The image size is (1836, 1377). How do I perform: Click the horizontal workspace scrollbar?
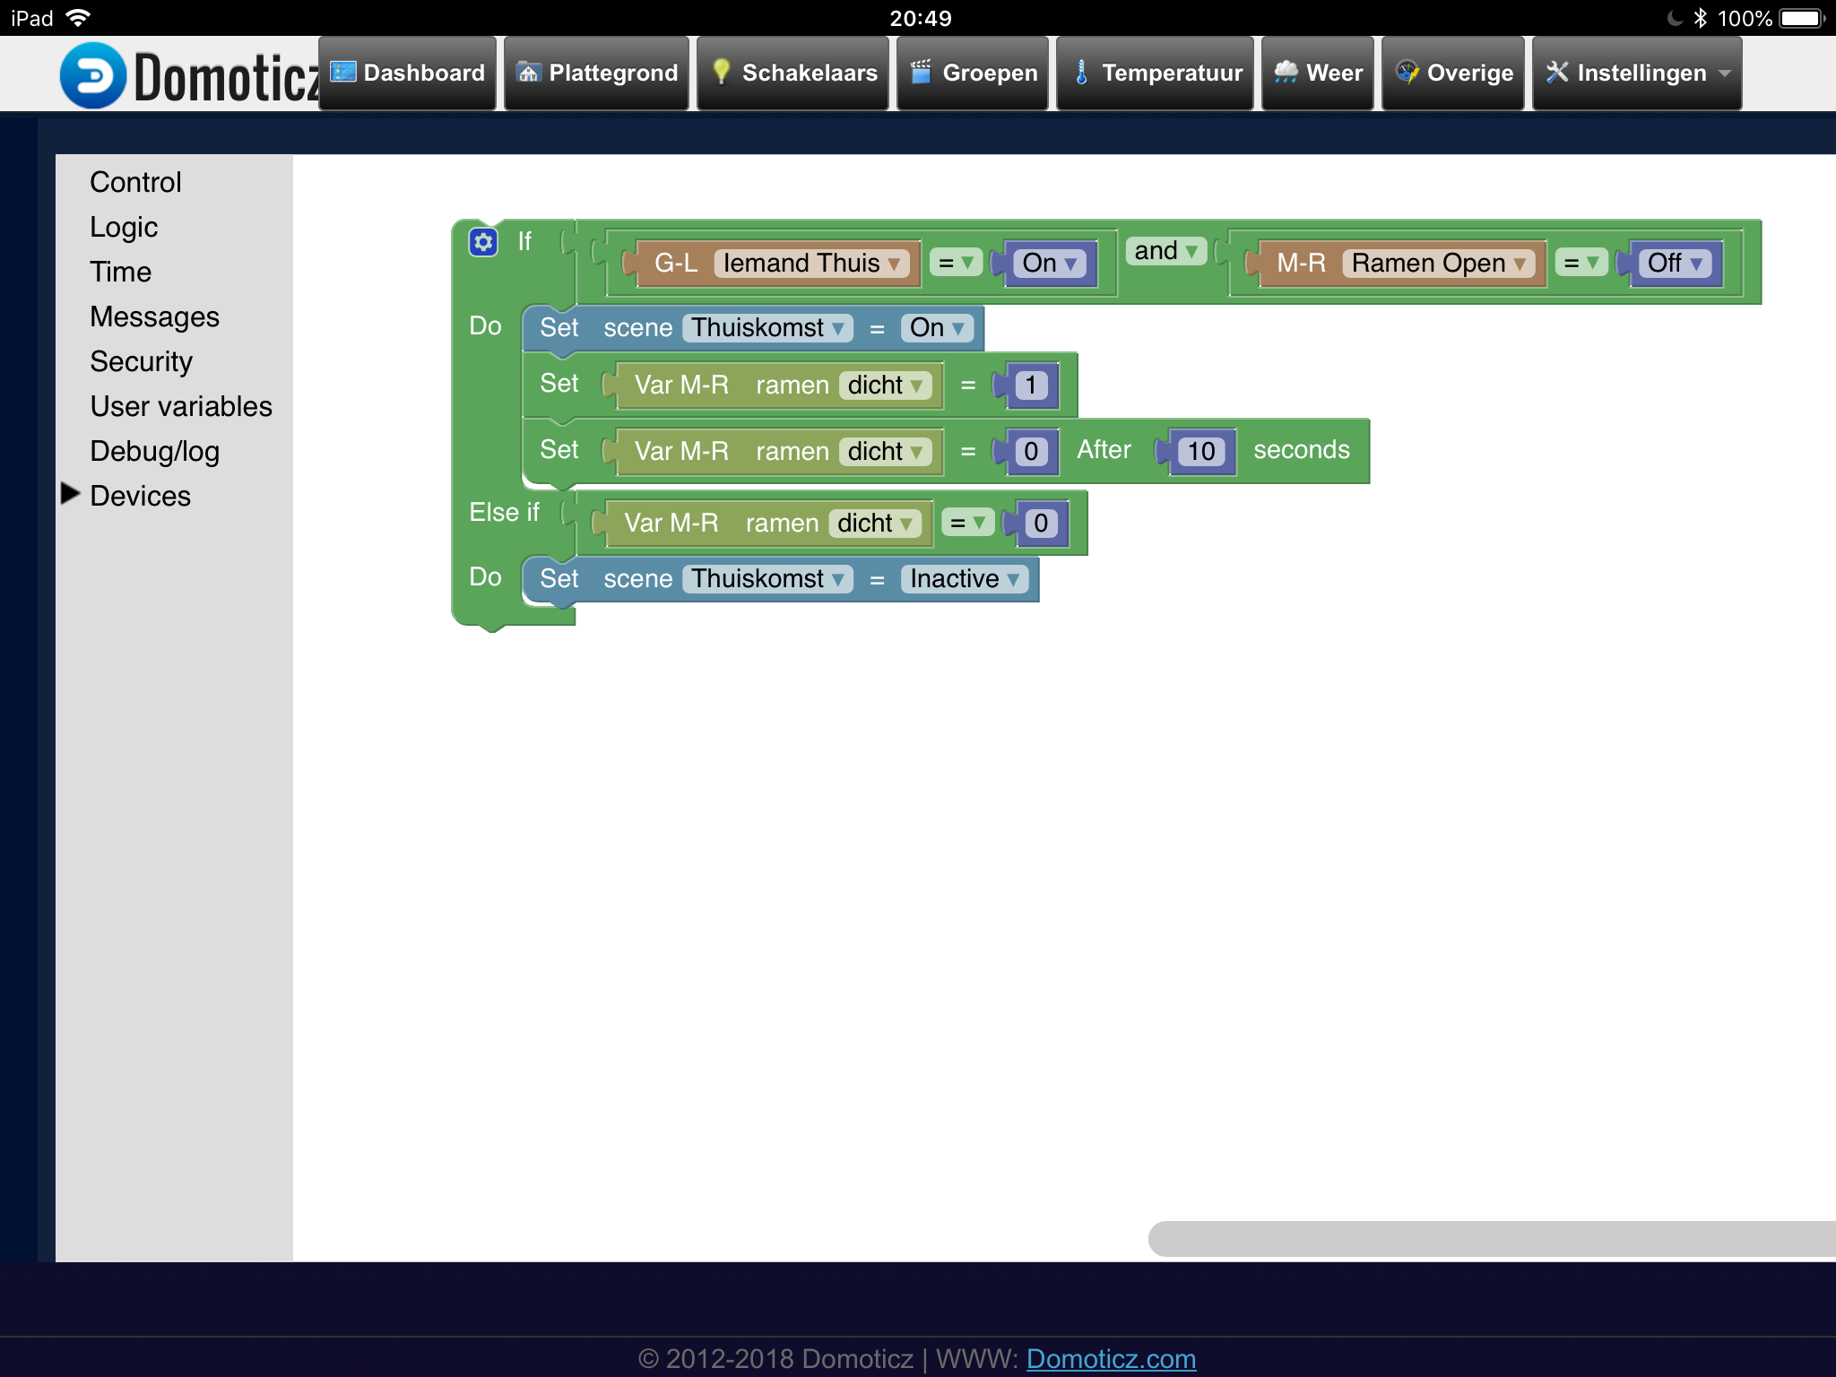(x=1488, y=1239)
